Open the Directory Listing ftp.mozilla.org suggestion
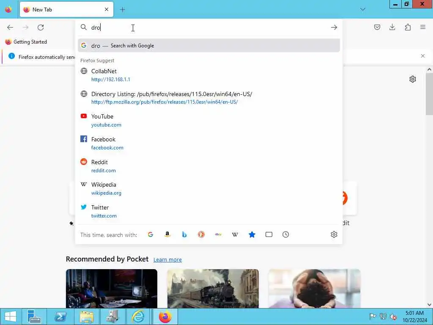 click(x=209, y=98)
